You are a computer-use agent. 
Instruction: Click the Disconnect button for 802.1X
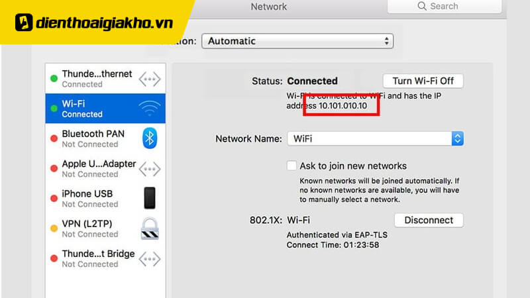(x=429, y=221)
